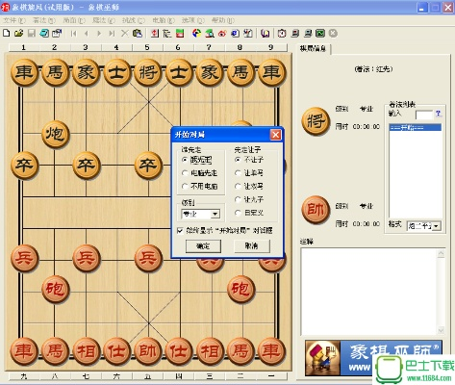Expand 格式 notation format dropdown
Screen dimensions: 455x385
click(x=436, y=226)
